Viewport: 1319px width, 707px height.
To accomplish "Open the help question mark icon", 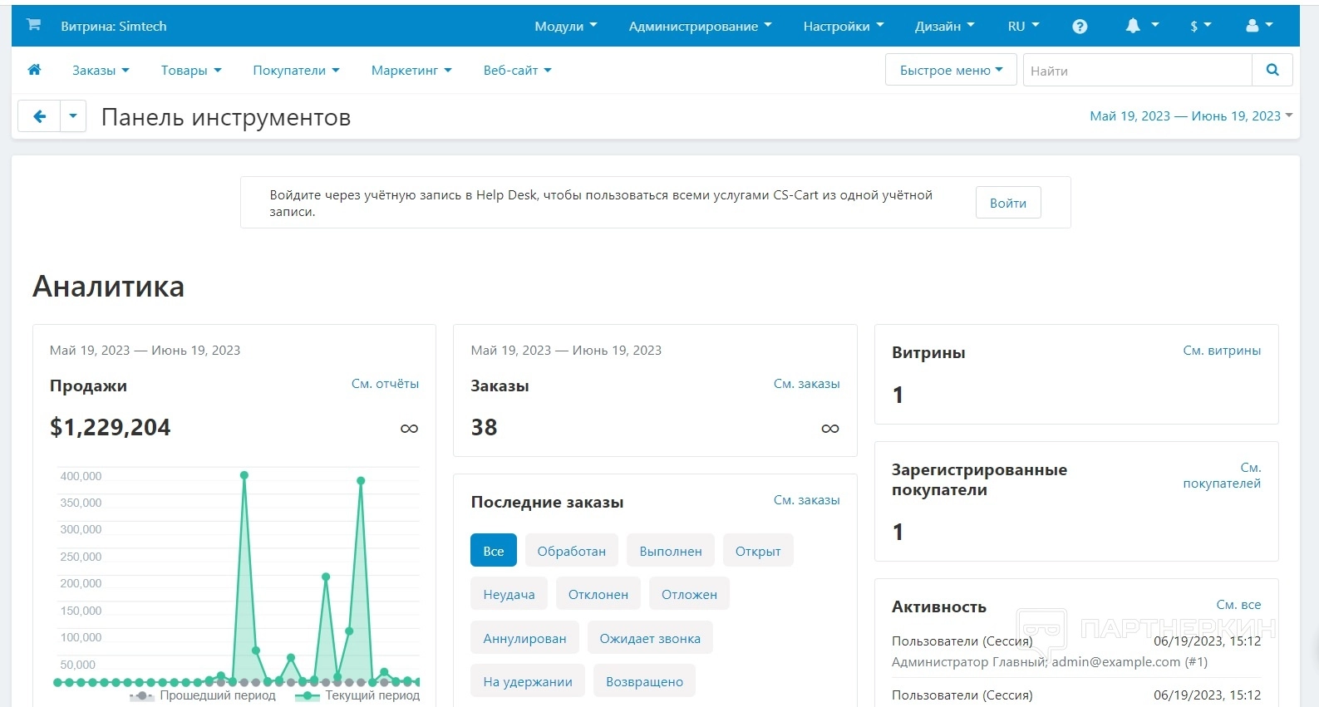I will [x=1080, y=27].
